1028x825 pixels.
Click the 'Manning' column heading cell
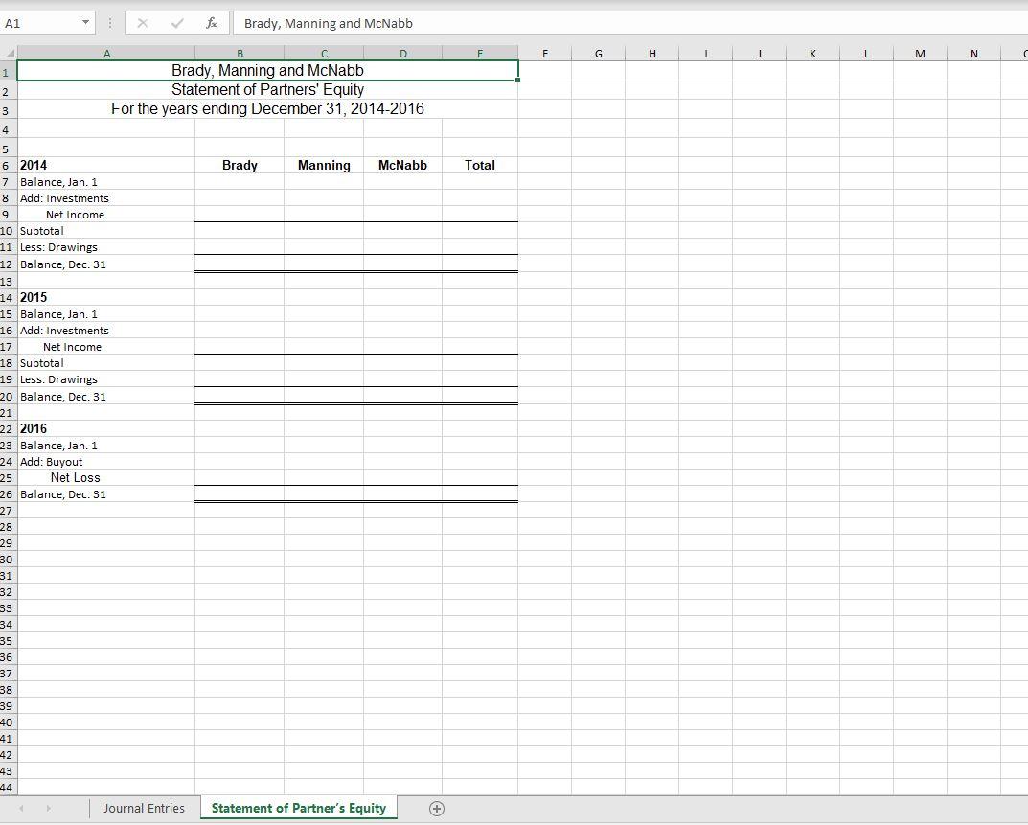point(324,165)
